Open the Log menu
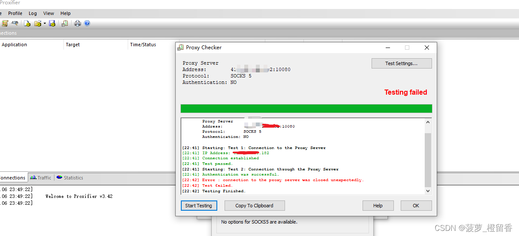This screenshot has width=519, height=236. click(33, 13)
